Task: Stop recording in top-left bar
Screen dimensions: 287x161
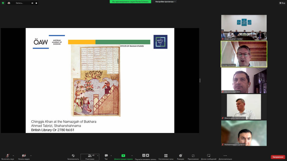Action: click(x=36, y=3)
